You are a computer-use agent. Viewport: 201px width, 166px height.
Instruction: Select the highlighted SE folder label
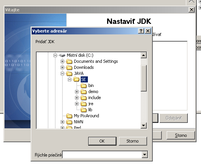(84, 79)
